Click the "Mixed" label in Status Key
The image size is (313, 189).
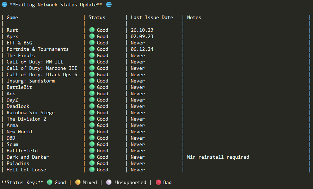pyautogui.click(x=90, y=182)
